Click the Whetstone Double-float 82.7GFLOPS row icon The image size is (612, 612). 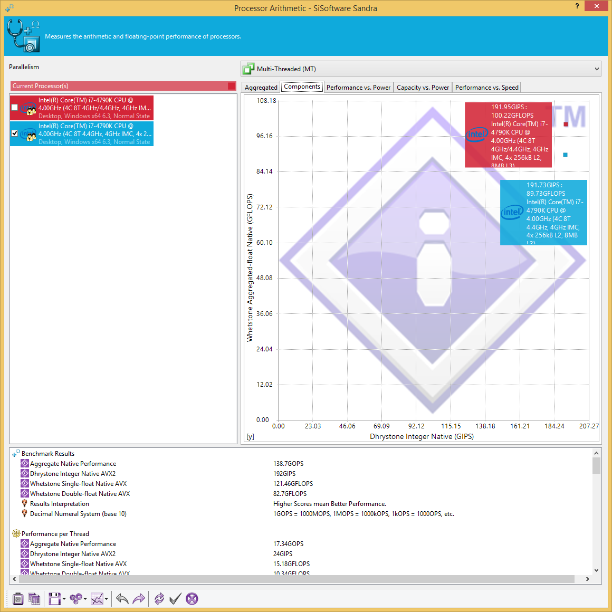[25, 493]
